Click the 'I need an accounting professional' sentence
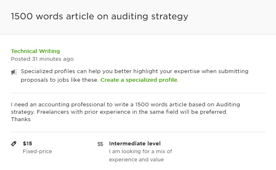The image size is (276, 170). [125, 104]
